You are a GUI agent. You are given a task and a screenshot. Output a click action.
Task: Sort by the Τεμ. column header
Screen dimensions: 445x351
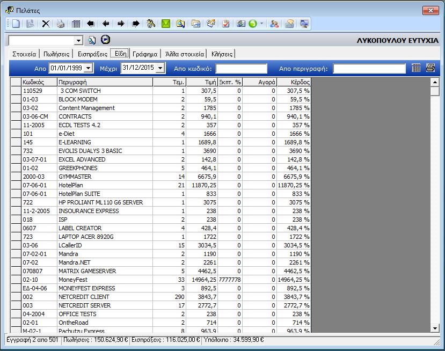pyautogui.click(x=170, y=82)
